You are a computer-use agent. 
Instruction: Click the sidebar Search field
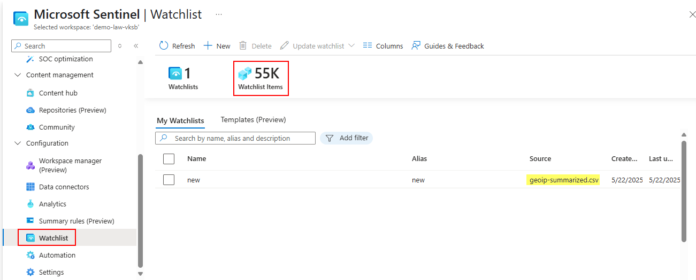point(61,46)
